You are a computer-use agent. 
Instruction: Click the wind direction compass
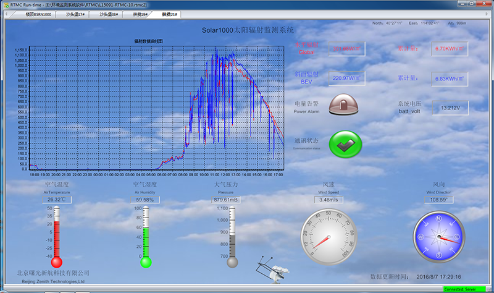439,237
